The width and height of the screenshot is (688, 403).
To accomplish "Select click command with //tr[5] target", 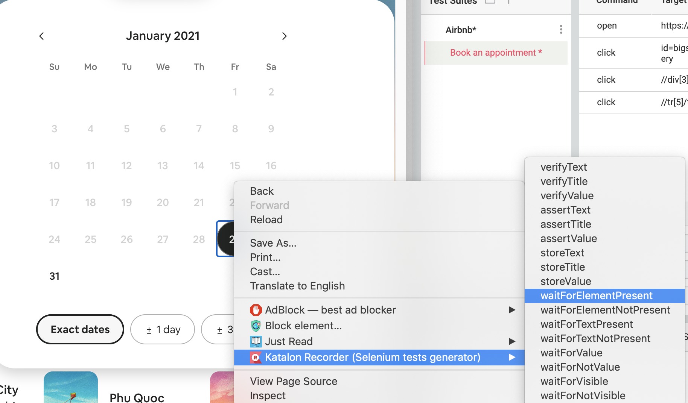I will [633, 102].
